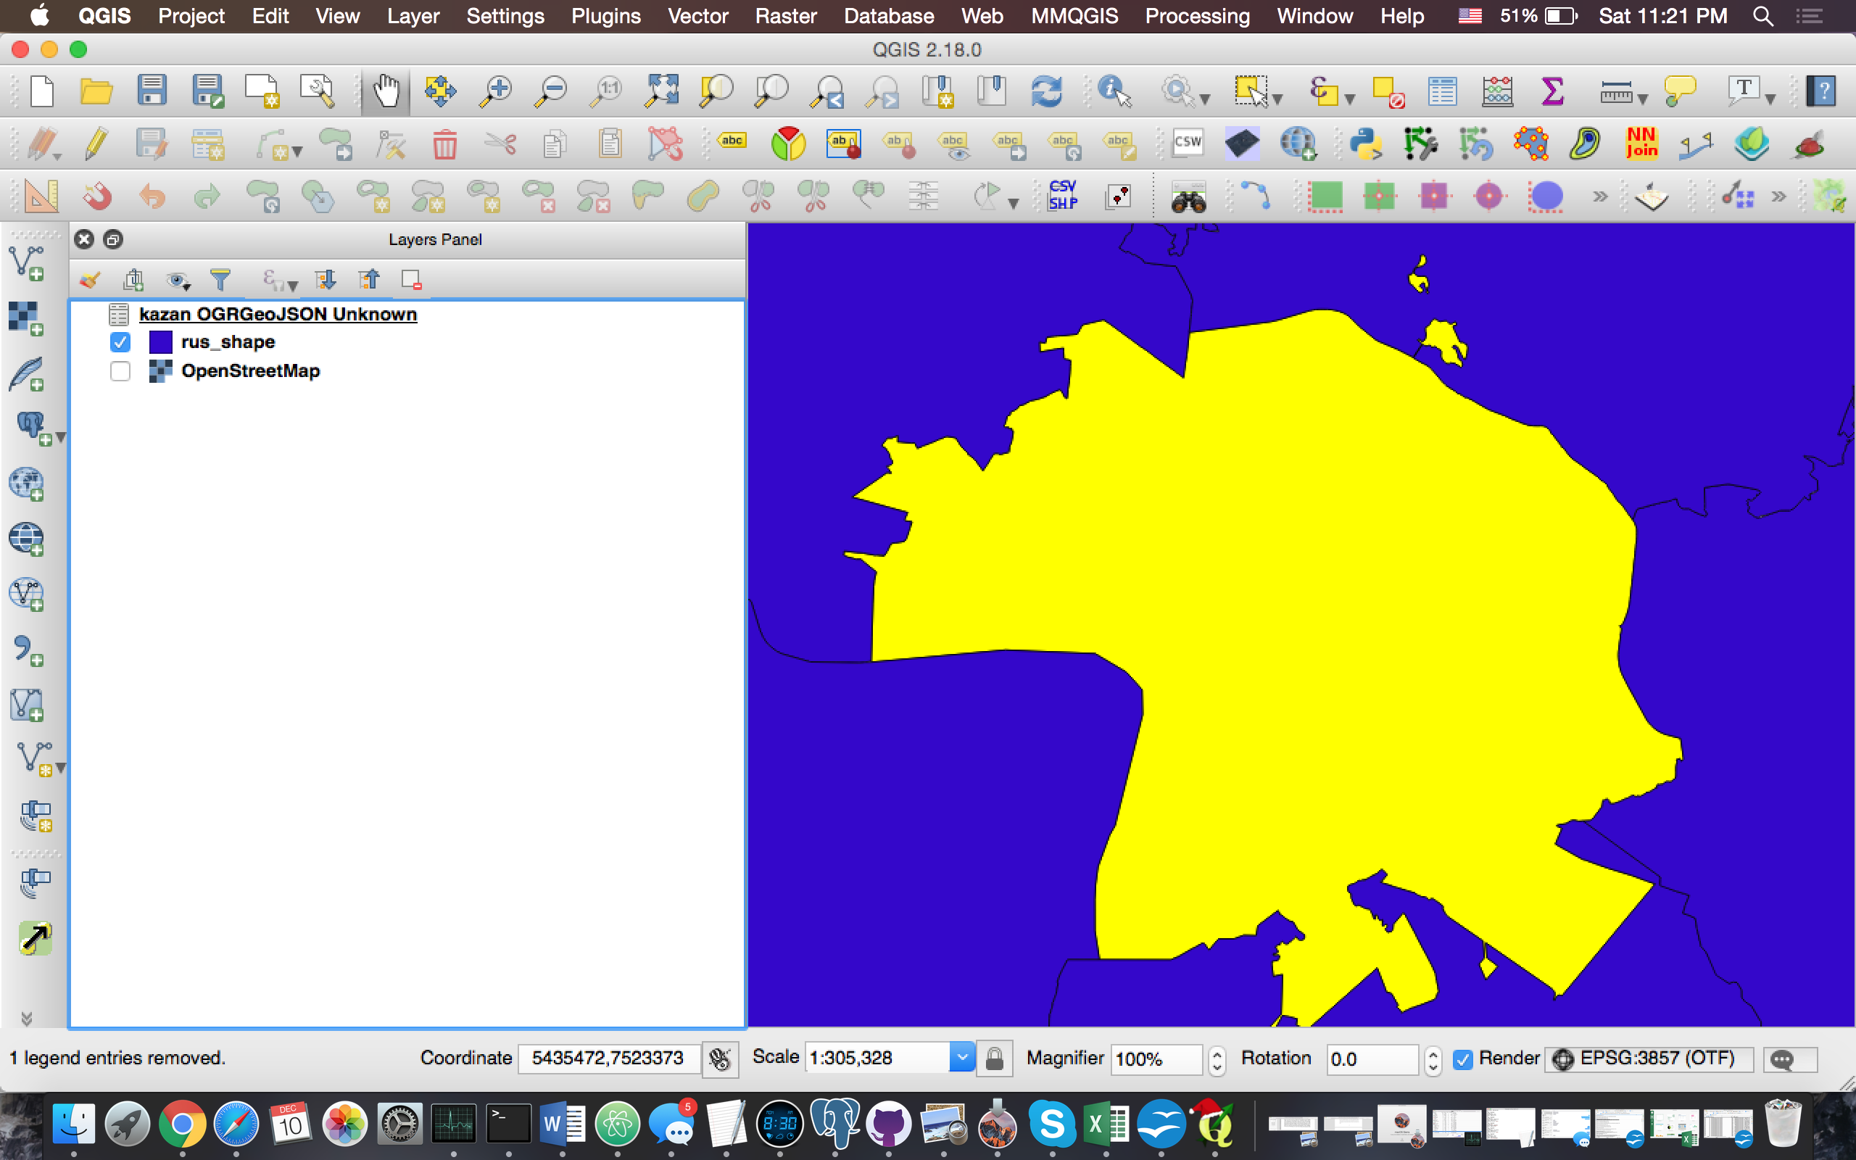Click the Rotation value field
This screenshot has width=1856, height=1160.
coord(1372,1059)
